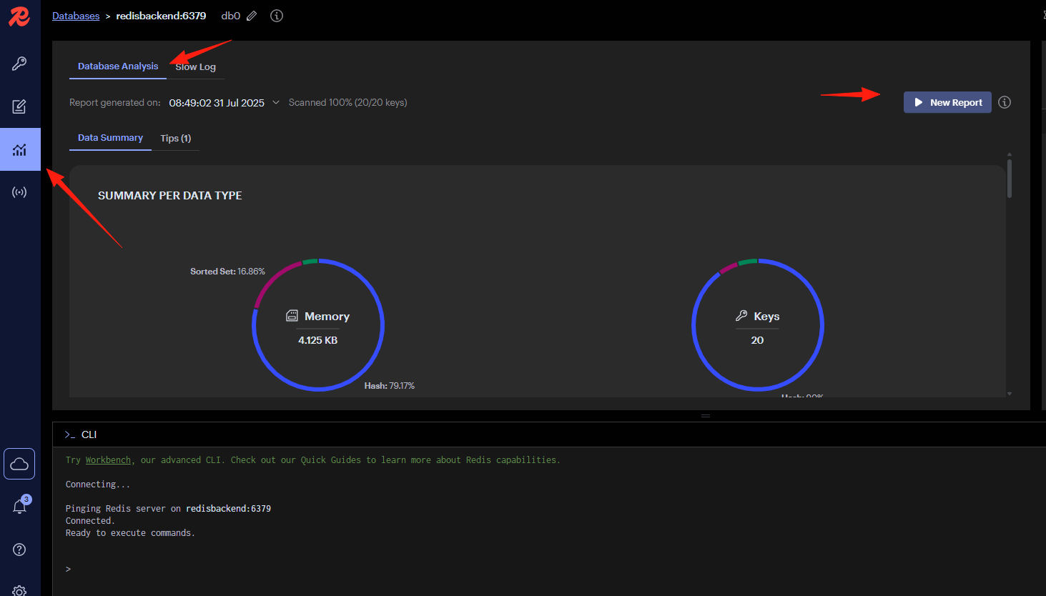
Task: Follow the Databases breadcrumb link
Action: click(76, 16)
